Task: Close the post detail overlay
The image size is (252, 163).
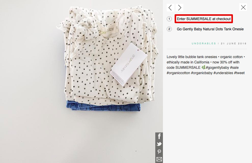Action: [243, 7]
